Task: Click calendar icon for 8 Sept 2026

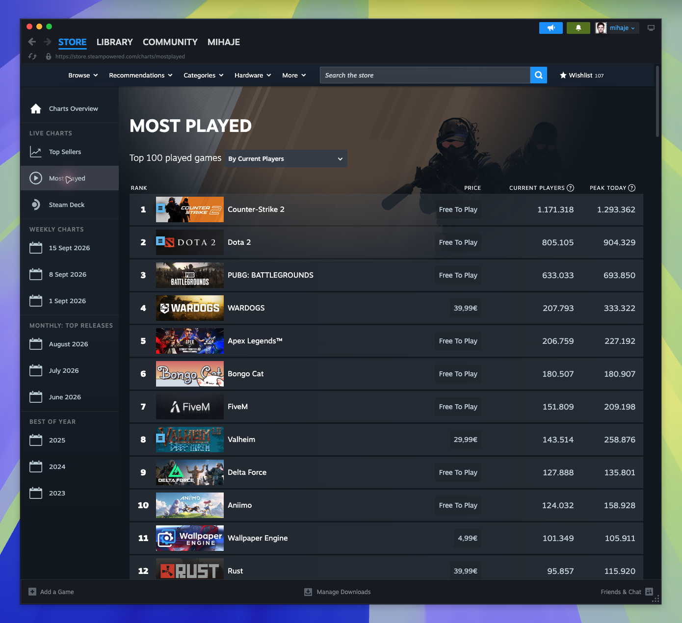Action: [x=36, y=274]
